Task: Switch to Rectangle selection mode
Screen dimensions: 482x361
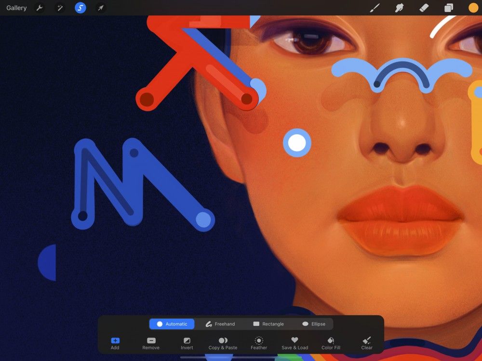Action: (268, 323)
